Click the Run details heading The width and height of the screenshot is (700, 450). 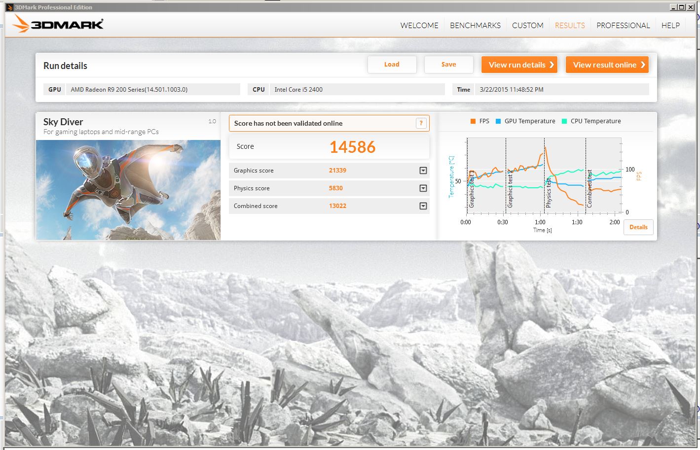(x=65, y=66)
